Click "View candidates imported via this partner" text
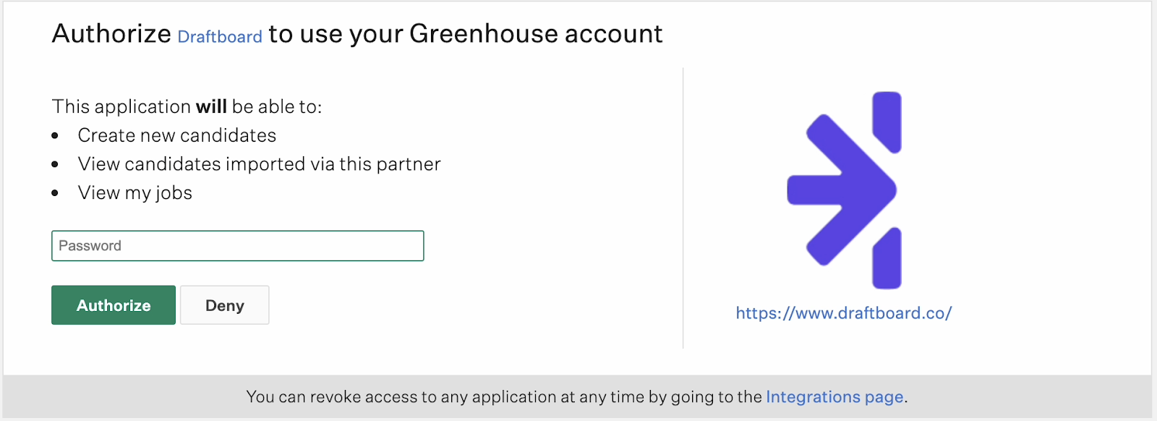The width and height of the screenshot is (1157, 421). [x=259, y=164]
